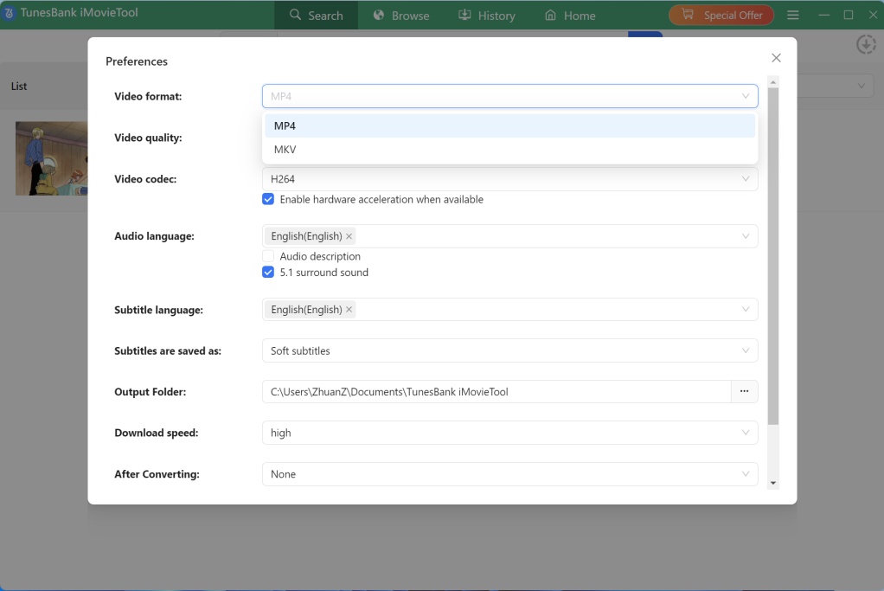Disable hardware acceleration checkbox
884x591 pixels.
[268, 199]
